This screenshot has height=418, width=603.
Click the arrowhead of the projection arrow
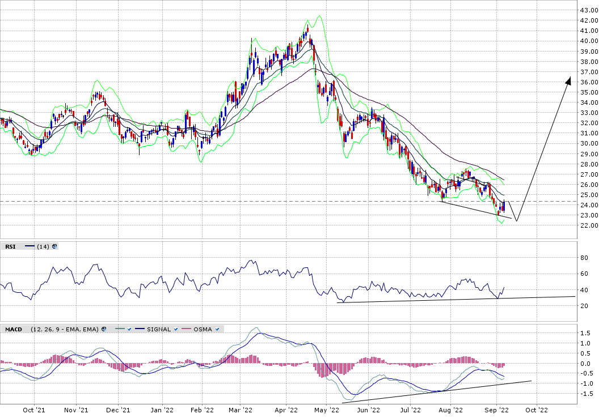568,80
